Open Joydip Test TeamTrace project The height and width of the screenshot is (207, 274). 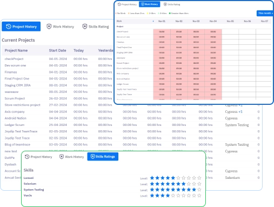pyautogui.click(x=21, y=131)
